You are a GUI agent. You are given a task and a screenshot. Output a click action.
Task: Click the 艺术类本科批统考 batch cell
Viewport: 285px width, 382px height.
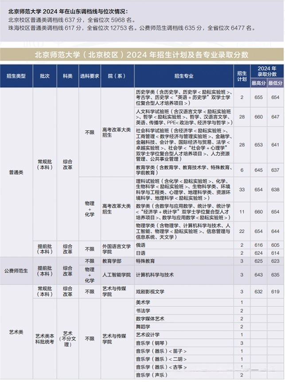coord(45,339)
